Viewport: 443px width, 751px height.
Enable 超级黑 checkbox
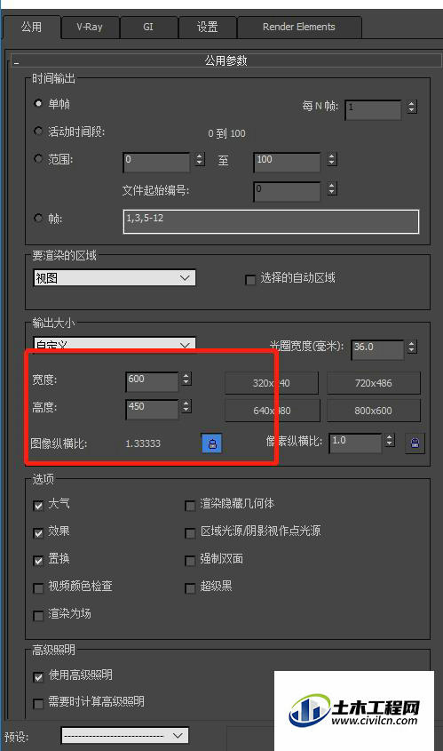190,588
